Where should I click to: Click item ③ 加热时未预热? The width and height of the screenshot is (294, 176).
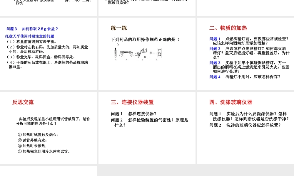pos(32,146)
